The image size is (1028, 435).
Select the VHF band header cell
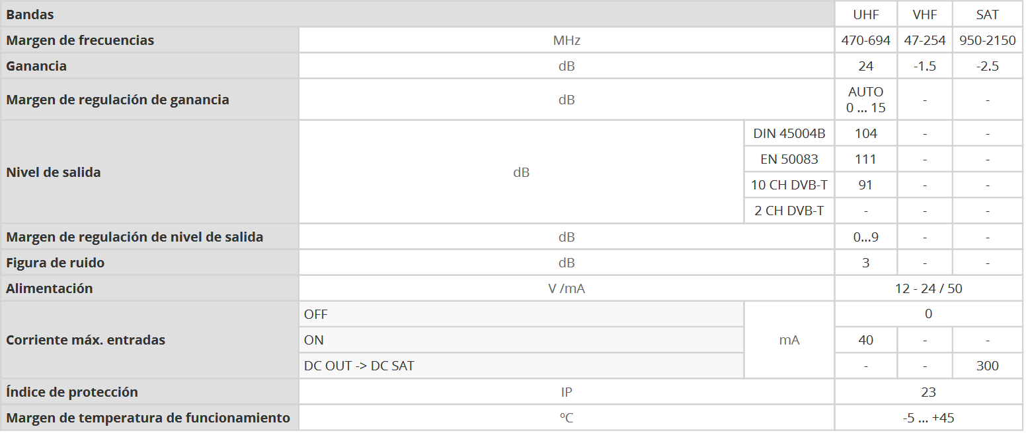coord(924,15)
